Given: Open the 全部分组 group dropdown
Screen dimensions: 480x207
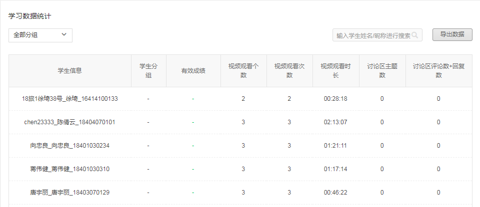Looking at the screenshot, I should click(40, 35).
